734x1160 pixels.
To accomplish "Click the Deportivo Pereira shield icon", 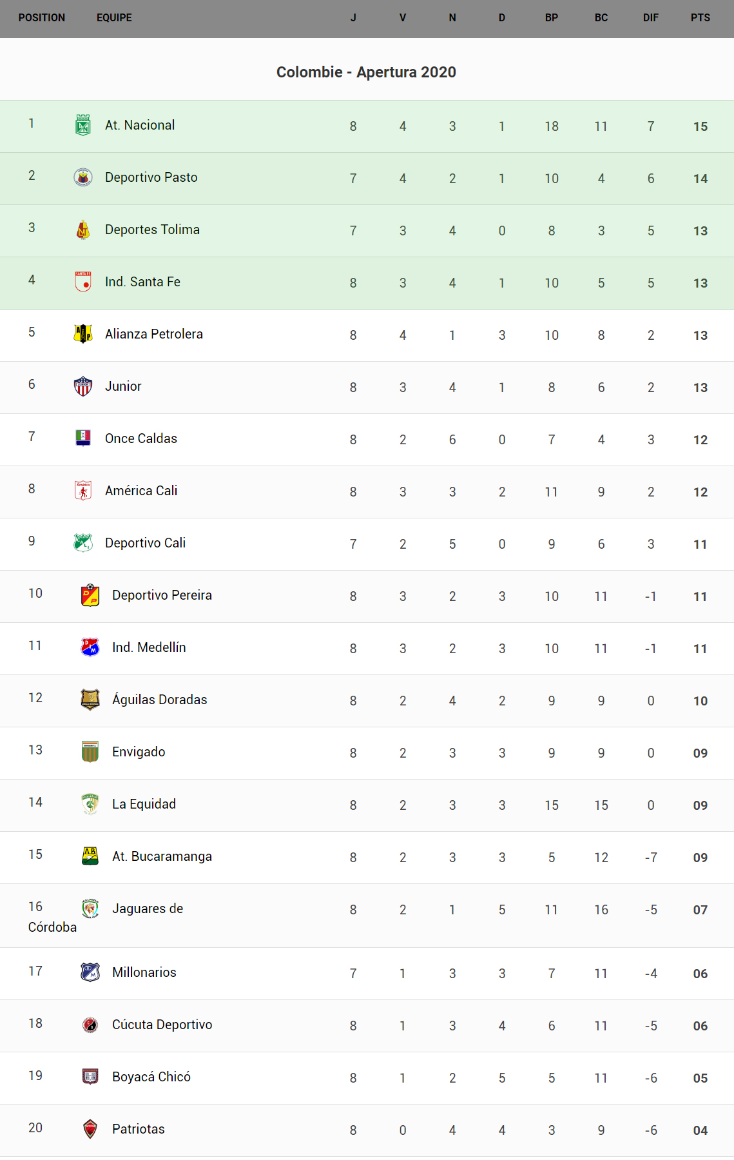I will 90,595.
